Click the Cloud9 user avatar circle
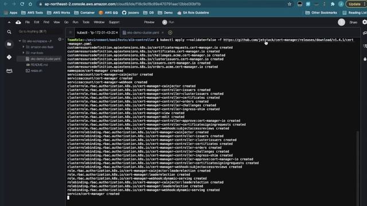Screen dimensions: 367x206 tap(341, 22)
